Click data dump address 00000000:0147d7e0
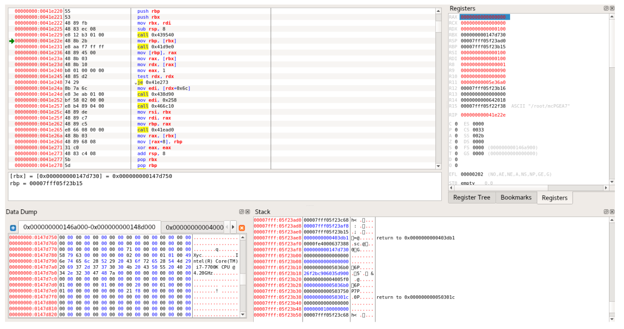This screenshot has width=624, height=329. 33,291
